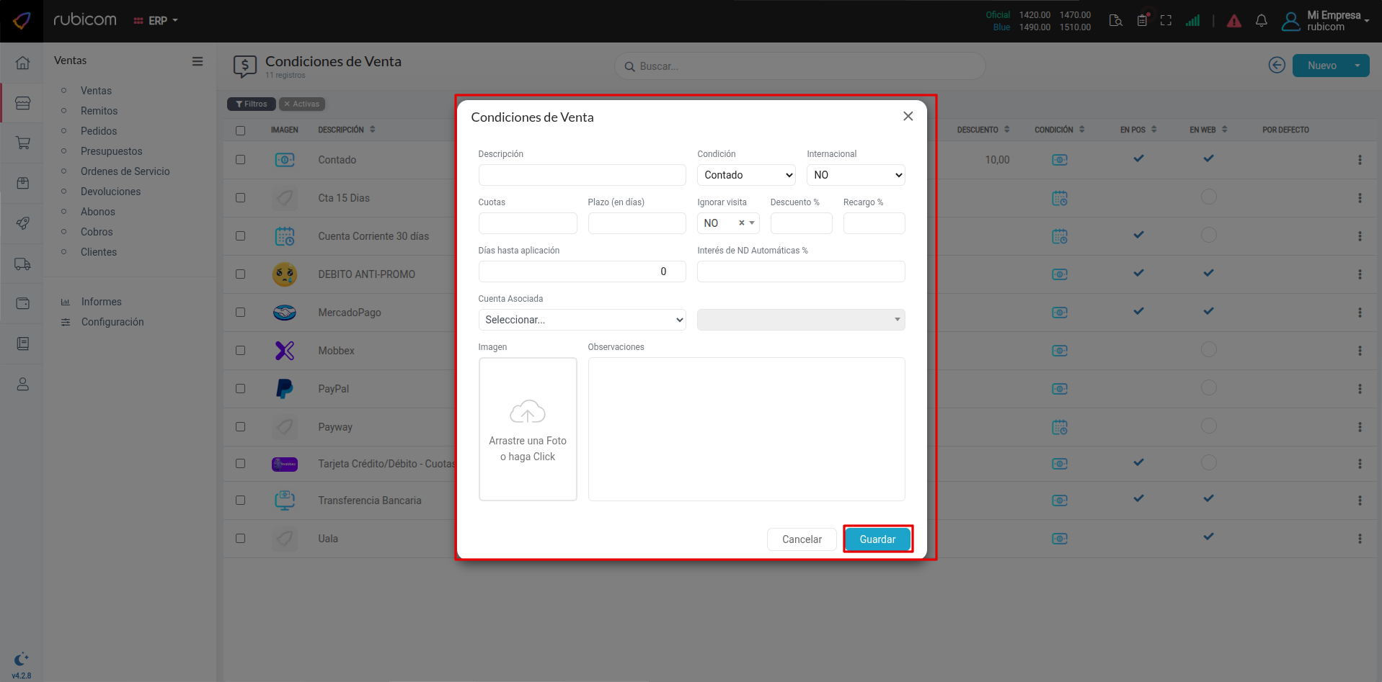Tick the Uala row checkbox
The width and height of the screenshot is (1382, 682).
[x=241, y=539]
